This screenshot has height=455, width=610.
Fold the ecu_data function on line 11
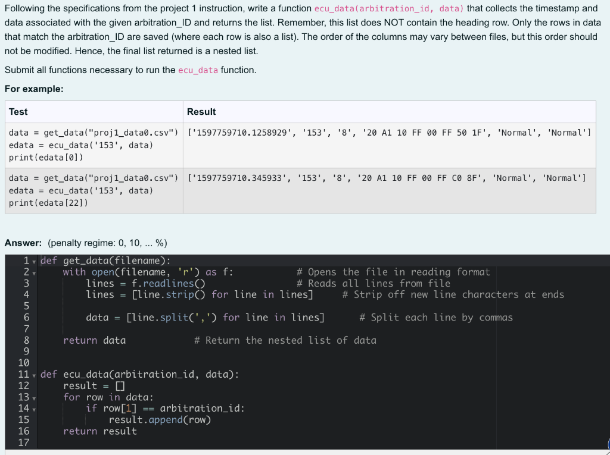[x=34, y=375]
